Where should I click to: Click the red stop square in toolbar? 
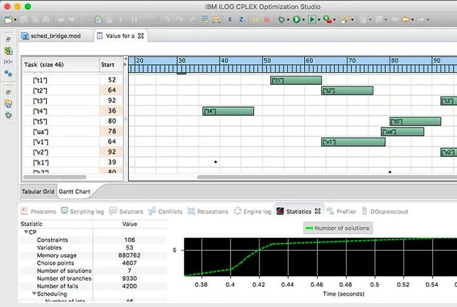pos(267,20)
